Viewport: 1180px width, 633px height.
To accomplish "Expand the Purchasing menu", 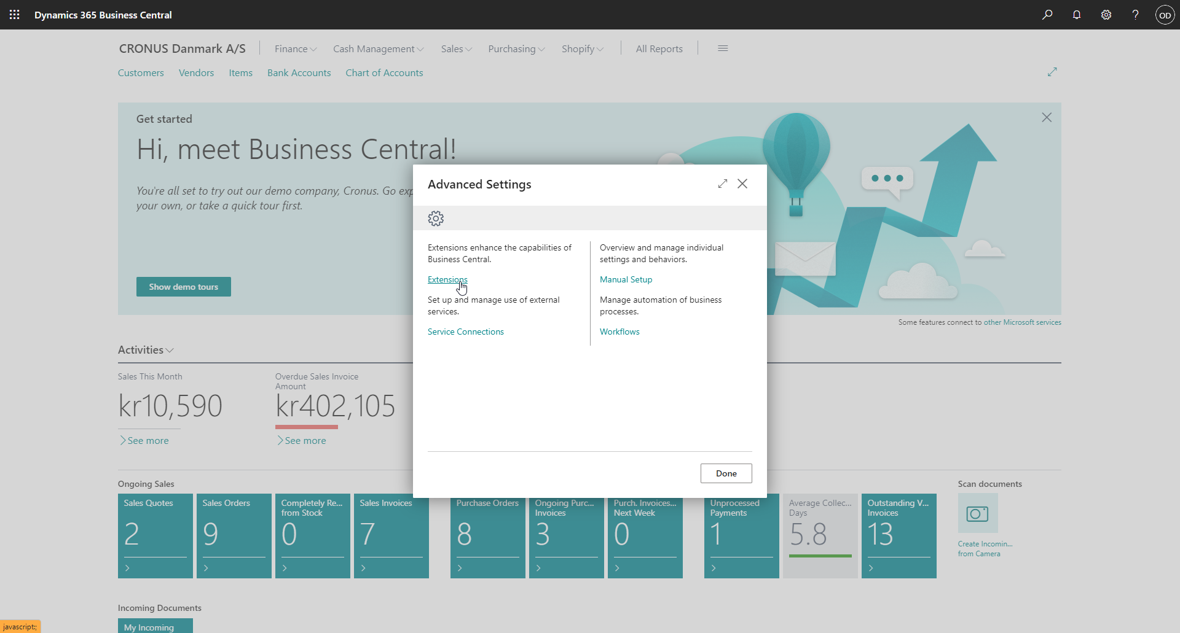I will [516, 49].
